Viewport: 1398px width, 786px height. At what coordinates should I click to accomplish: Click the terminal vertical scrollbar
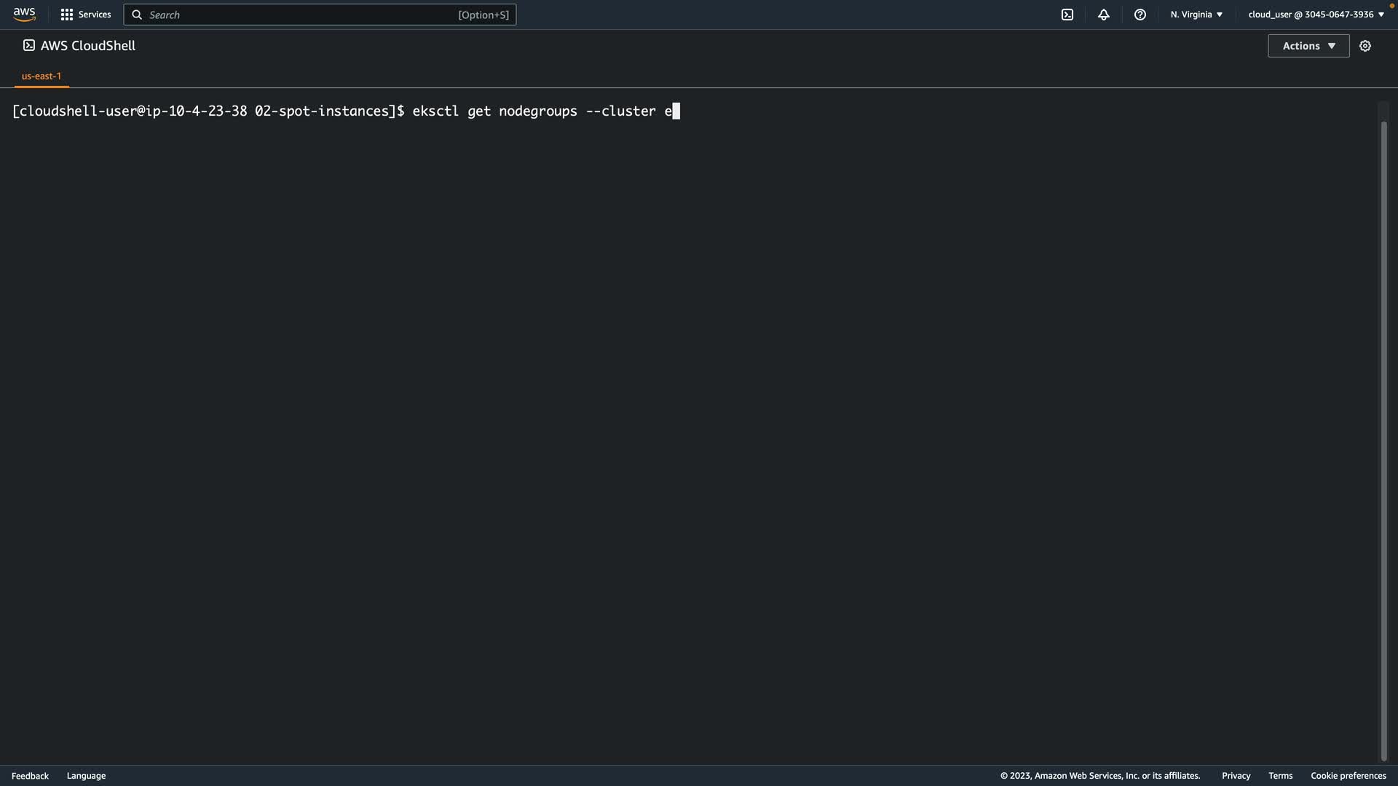1383,437
